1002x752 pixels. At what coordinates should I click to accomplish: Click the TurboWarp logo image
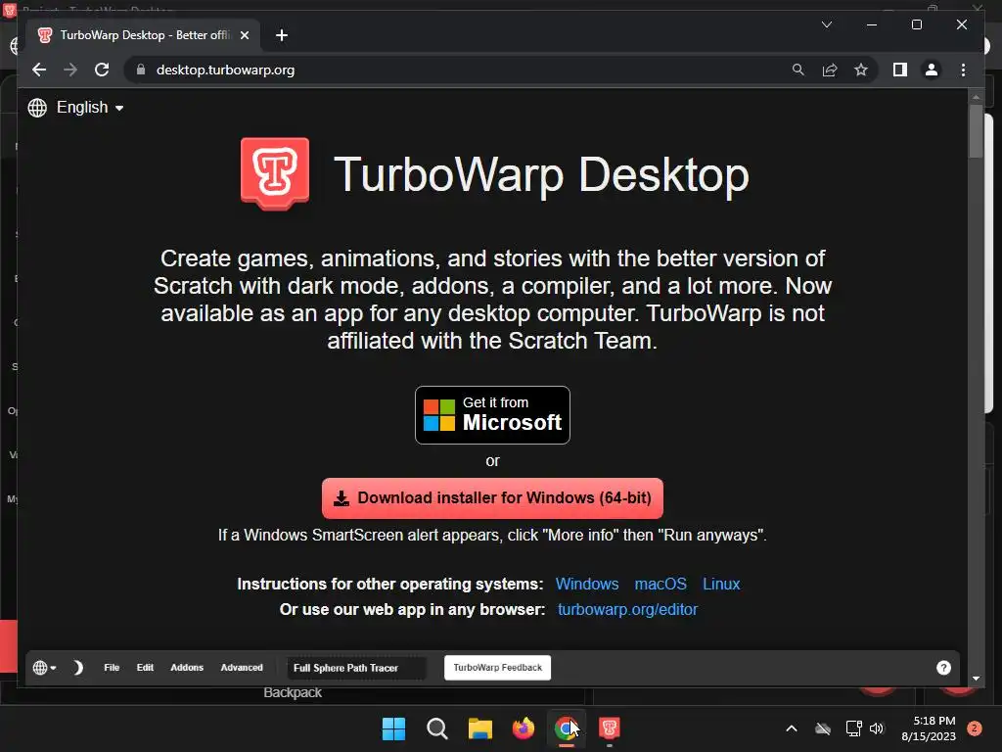click(275, 173)
